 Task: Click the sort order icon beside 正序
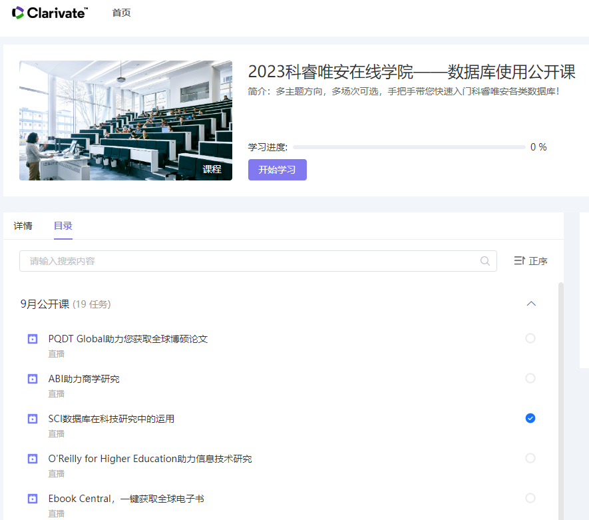(520, 261)
